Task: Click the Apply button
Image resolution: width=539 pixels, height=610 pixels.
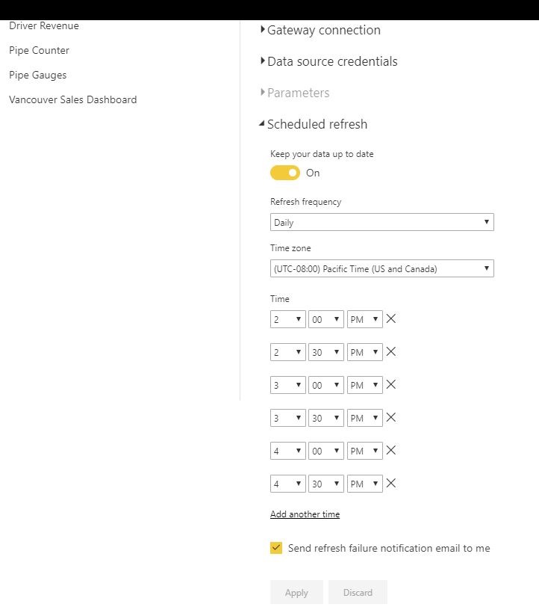Action: [296, 592]
